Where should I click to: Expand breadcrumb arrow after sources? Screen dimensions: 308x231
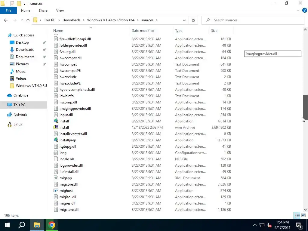pyautogui.click(x=157, y=20)
